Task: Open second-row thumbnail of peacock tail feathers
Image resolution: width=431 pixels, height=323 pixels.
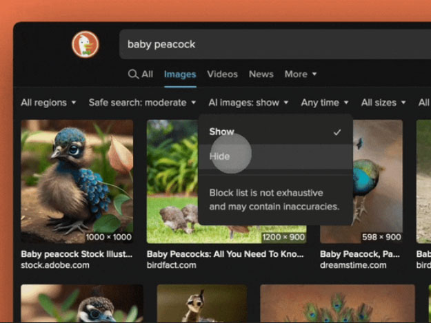Action: point(337,303)
